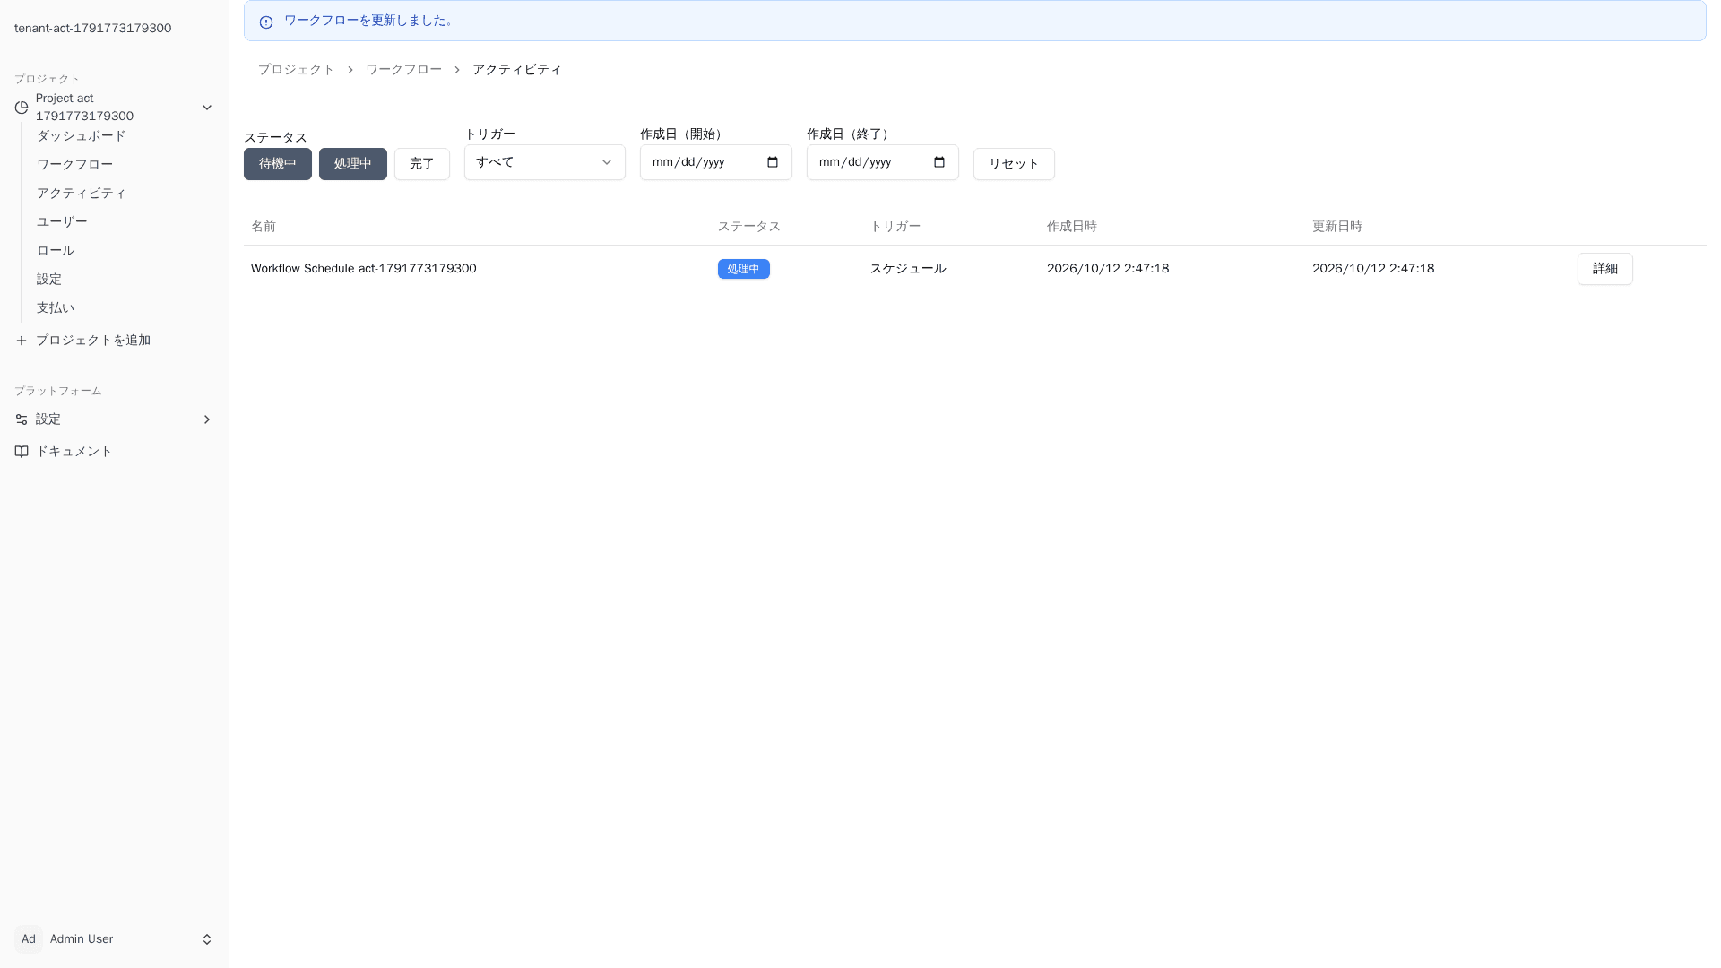Click the info icon in the notification banner
1721x968 pixels.
pos(266,22)
